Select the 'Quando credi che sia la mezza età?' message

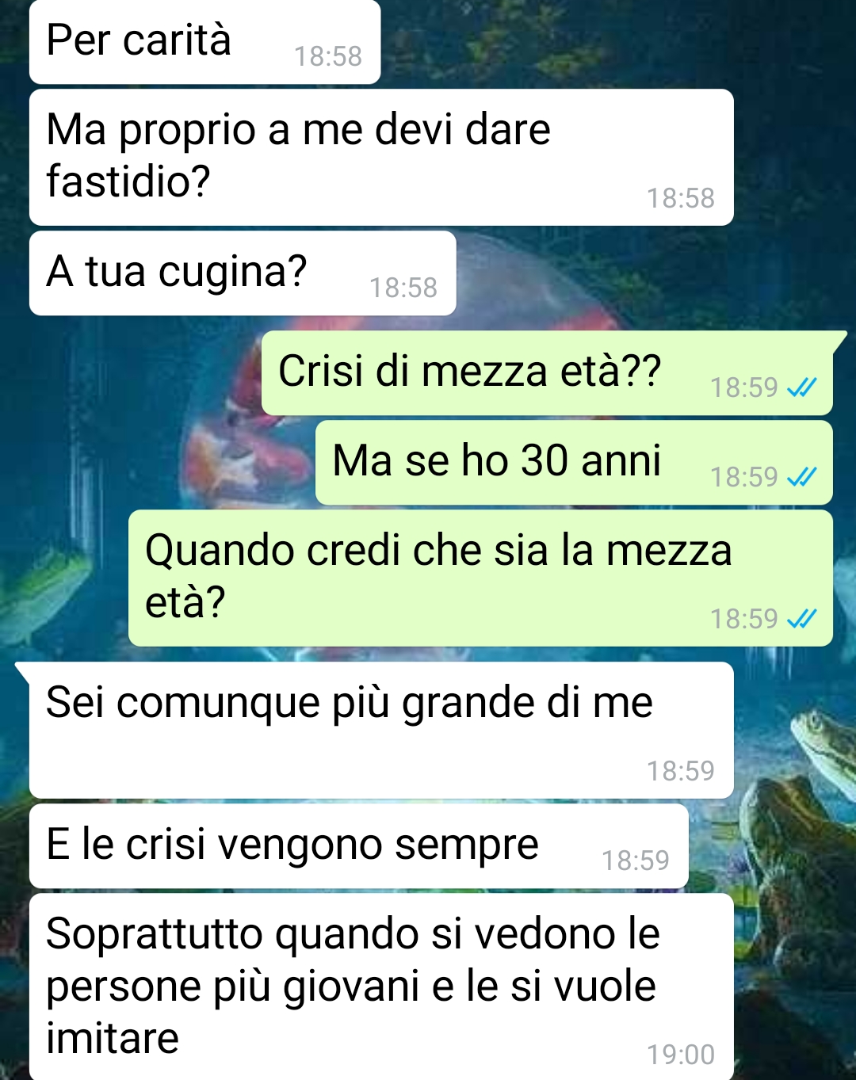click(x=480, y=578)
